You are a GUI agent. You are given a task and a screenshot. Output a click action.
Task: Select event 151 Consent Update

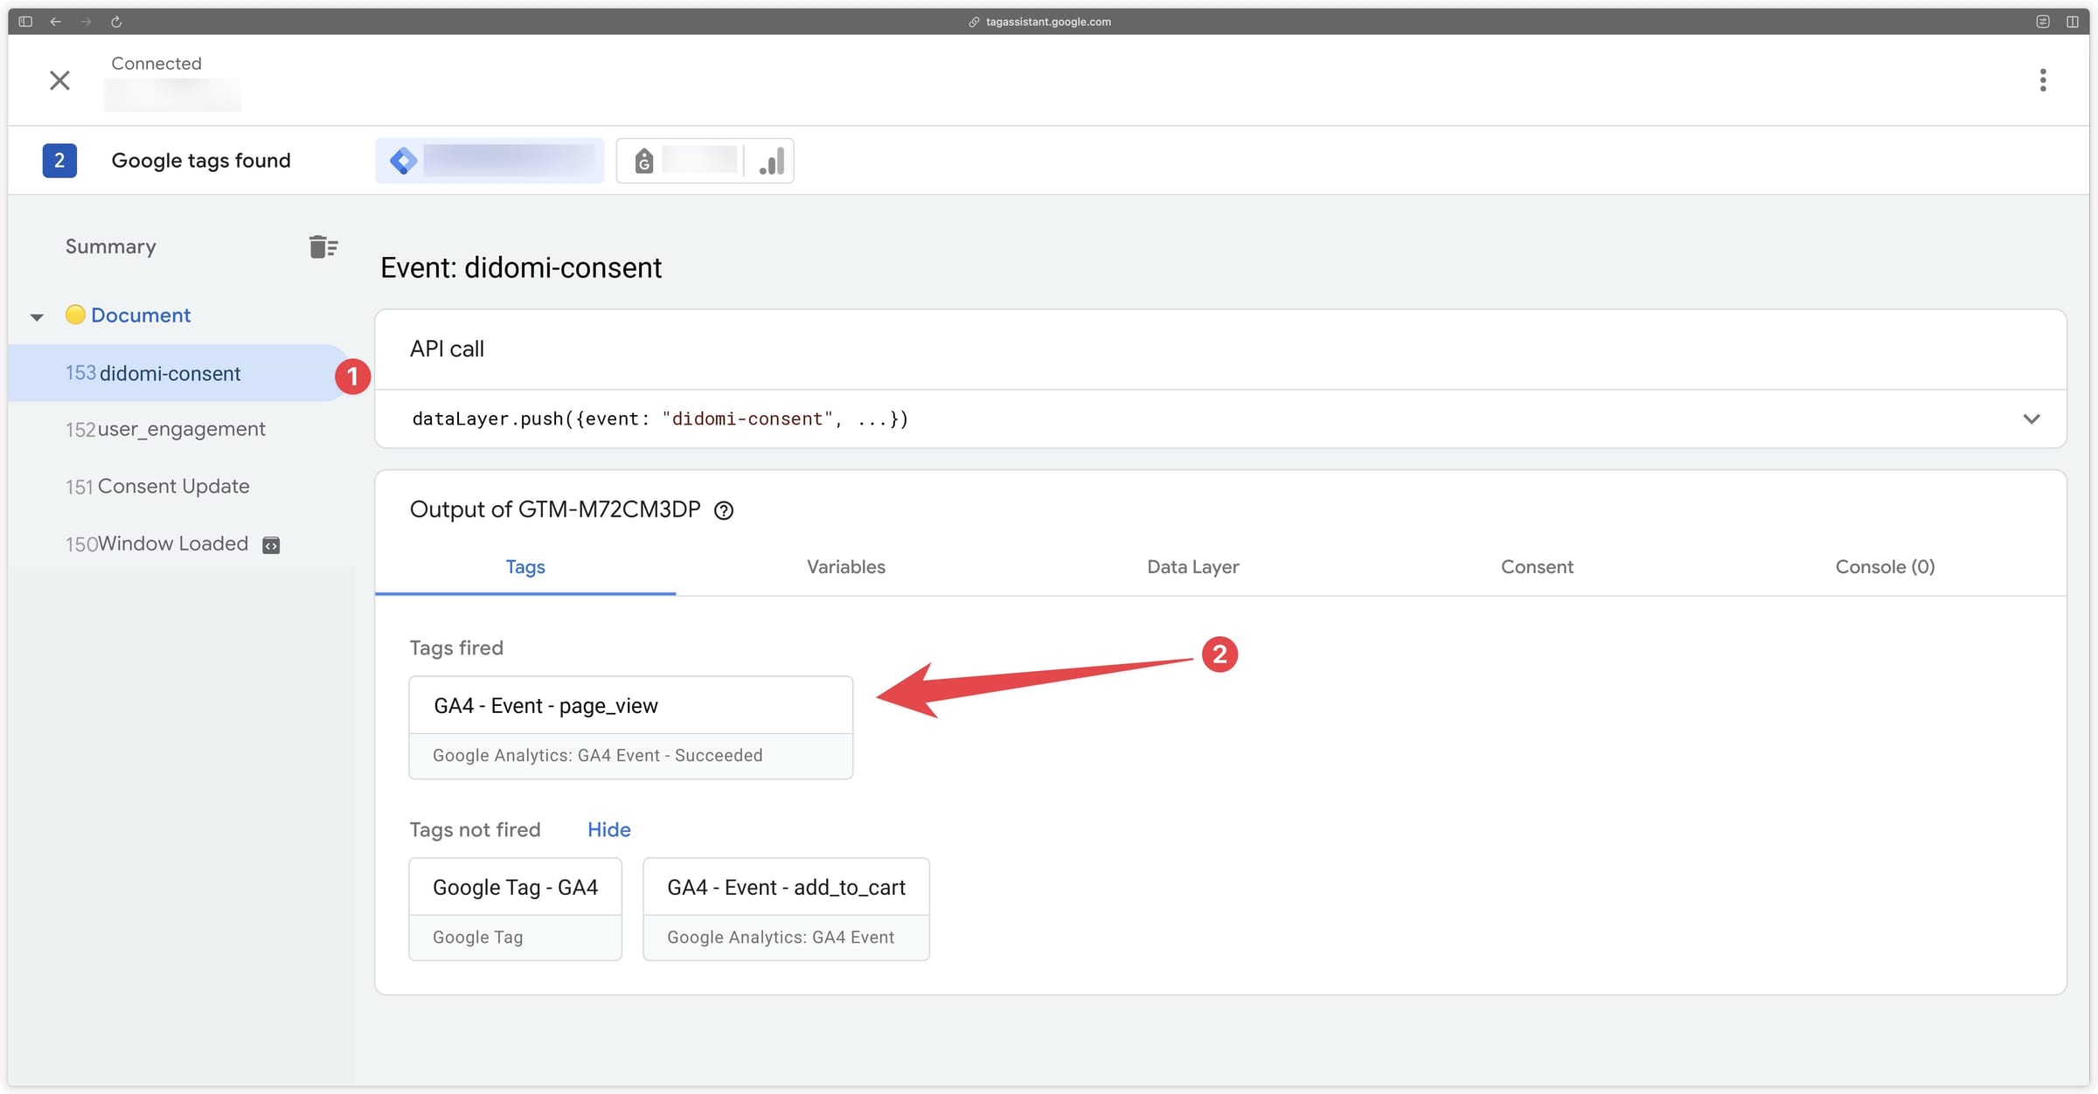[158, 487]
